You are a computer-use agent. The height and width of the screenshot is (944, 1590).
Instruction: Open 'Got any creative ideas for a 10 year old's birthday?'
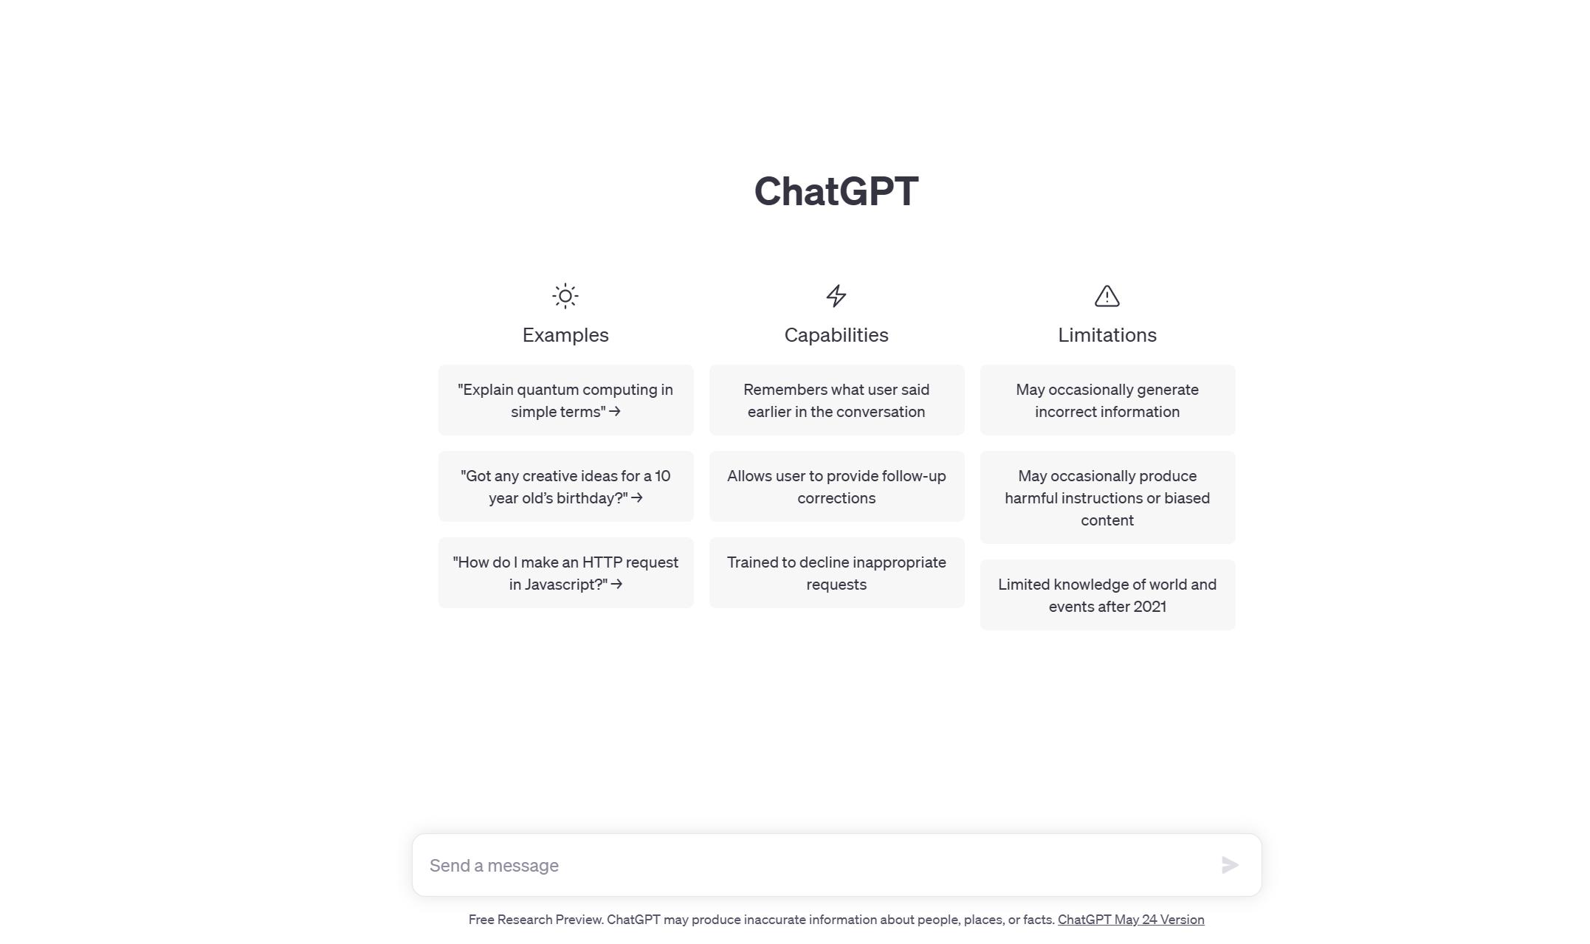point(565,486)
